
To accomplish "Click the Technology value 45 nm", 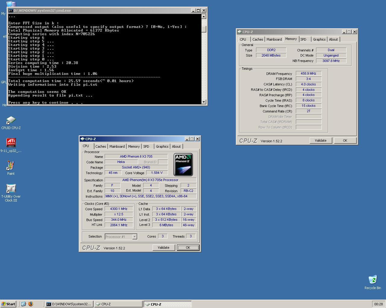I will tap(113, 173).
